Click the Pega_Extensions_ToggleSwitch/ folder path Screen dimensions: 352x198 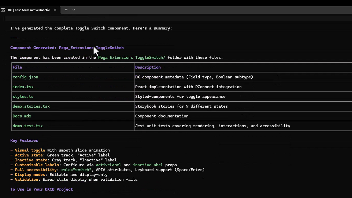coord(132,57)
